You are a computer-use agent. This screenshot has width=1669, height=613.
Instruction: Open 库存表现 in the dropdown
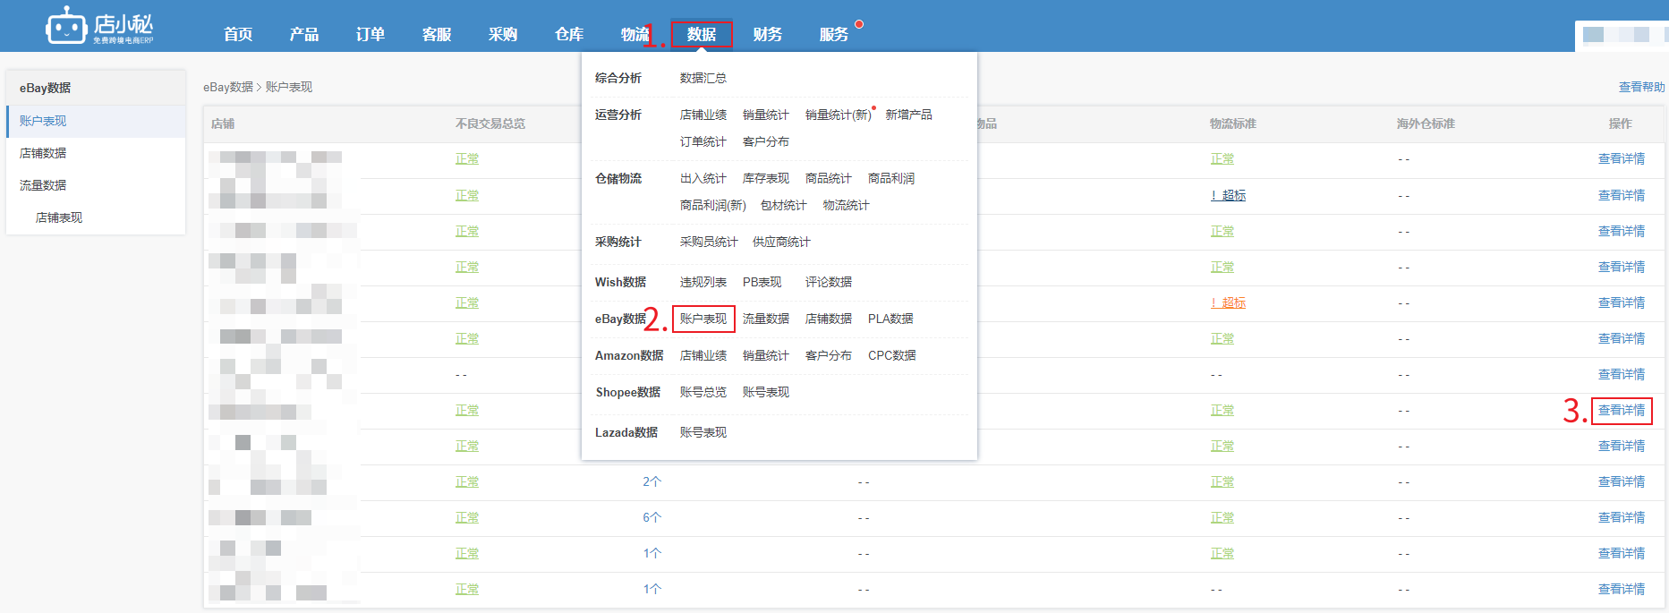(766, 178)
